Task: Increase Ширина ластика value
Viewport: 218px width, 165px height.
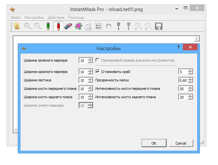Action: tap(90, 79)
